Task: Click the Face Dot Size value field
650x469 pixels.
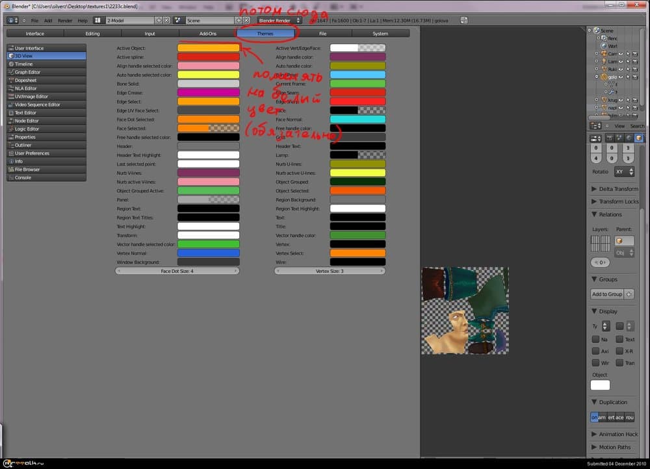Action: click(177, 271)
